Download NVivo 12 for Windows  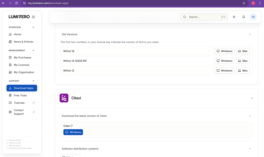[224, 71]
